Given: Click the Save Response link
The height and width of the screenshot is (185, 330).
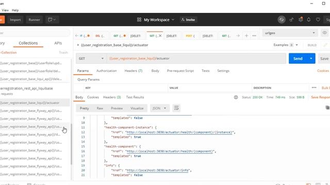Looking at the screenshot, I should (x=320, y=97).
